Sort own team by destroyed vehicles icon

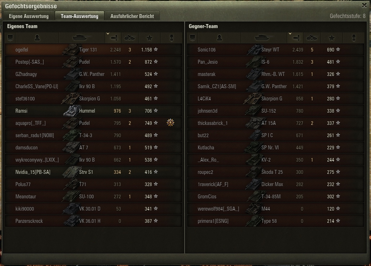pyautogui.click(x=130, y=38)
